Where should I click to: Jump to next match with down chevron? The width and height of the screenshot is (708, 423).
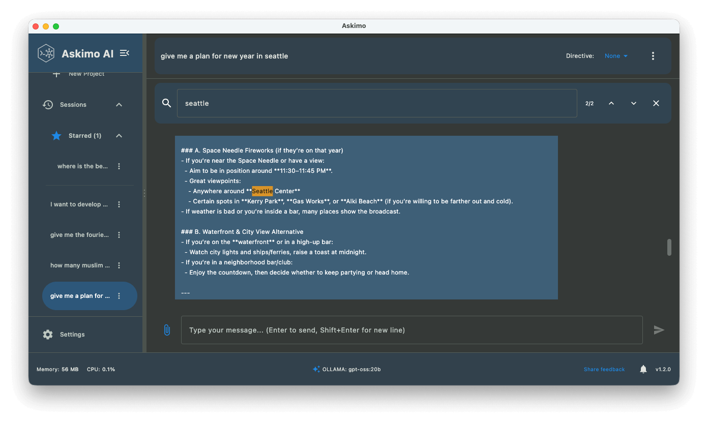pyautogui.click(x=634, y=103)
